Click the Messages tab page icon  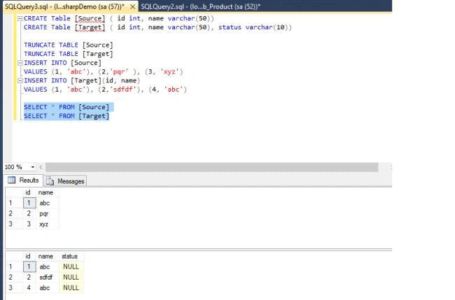(50, 181)
